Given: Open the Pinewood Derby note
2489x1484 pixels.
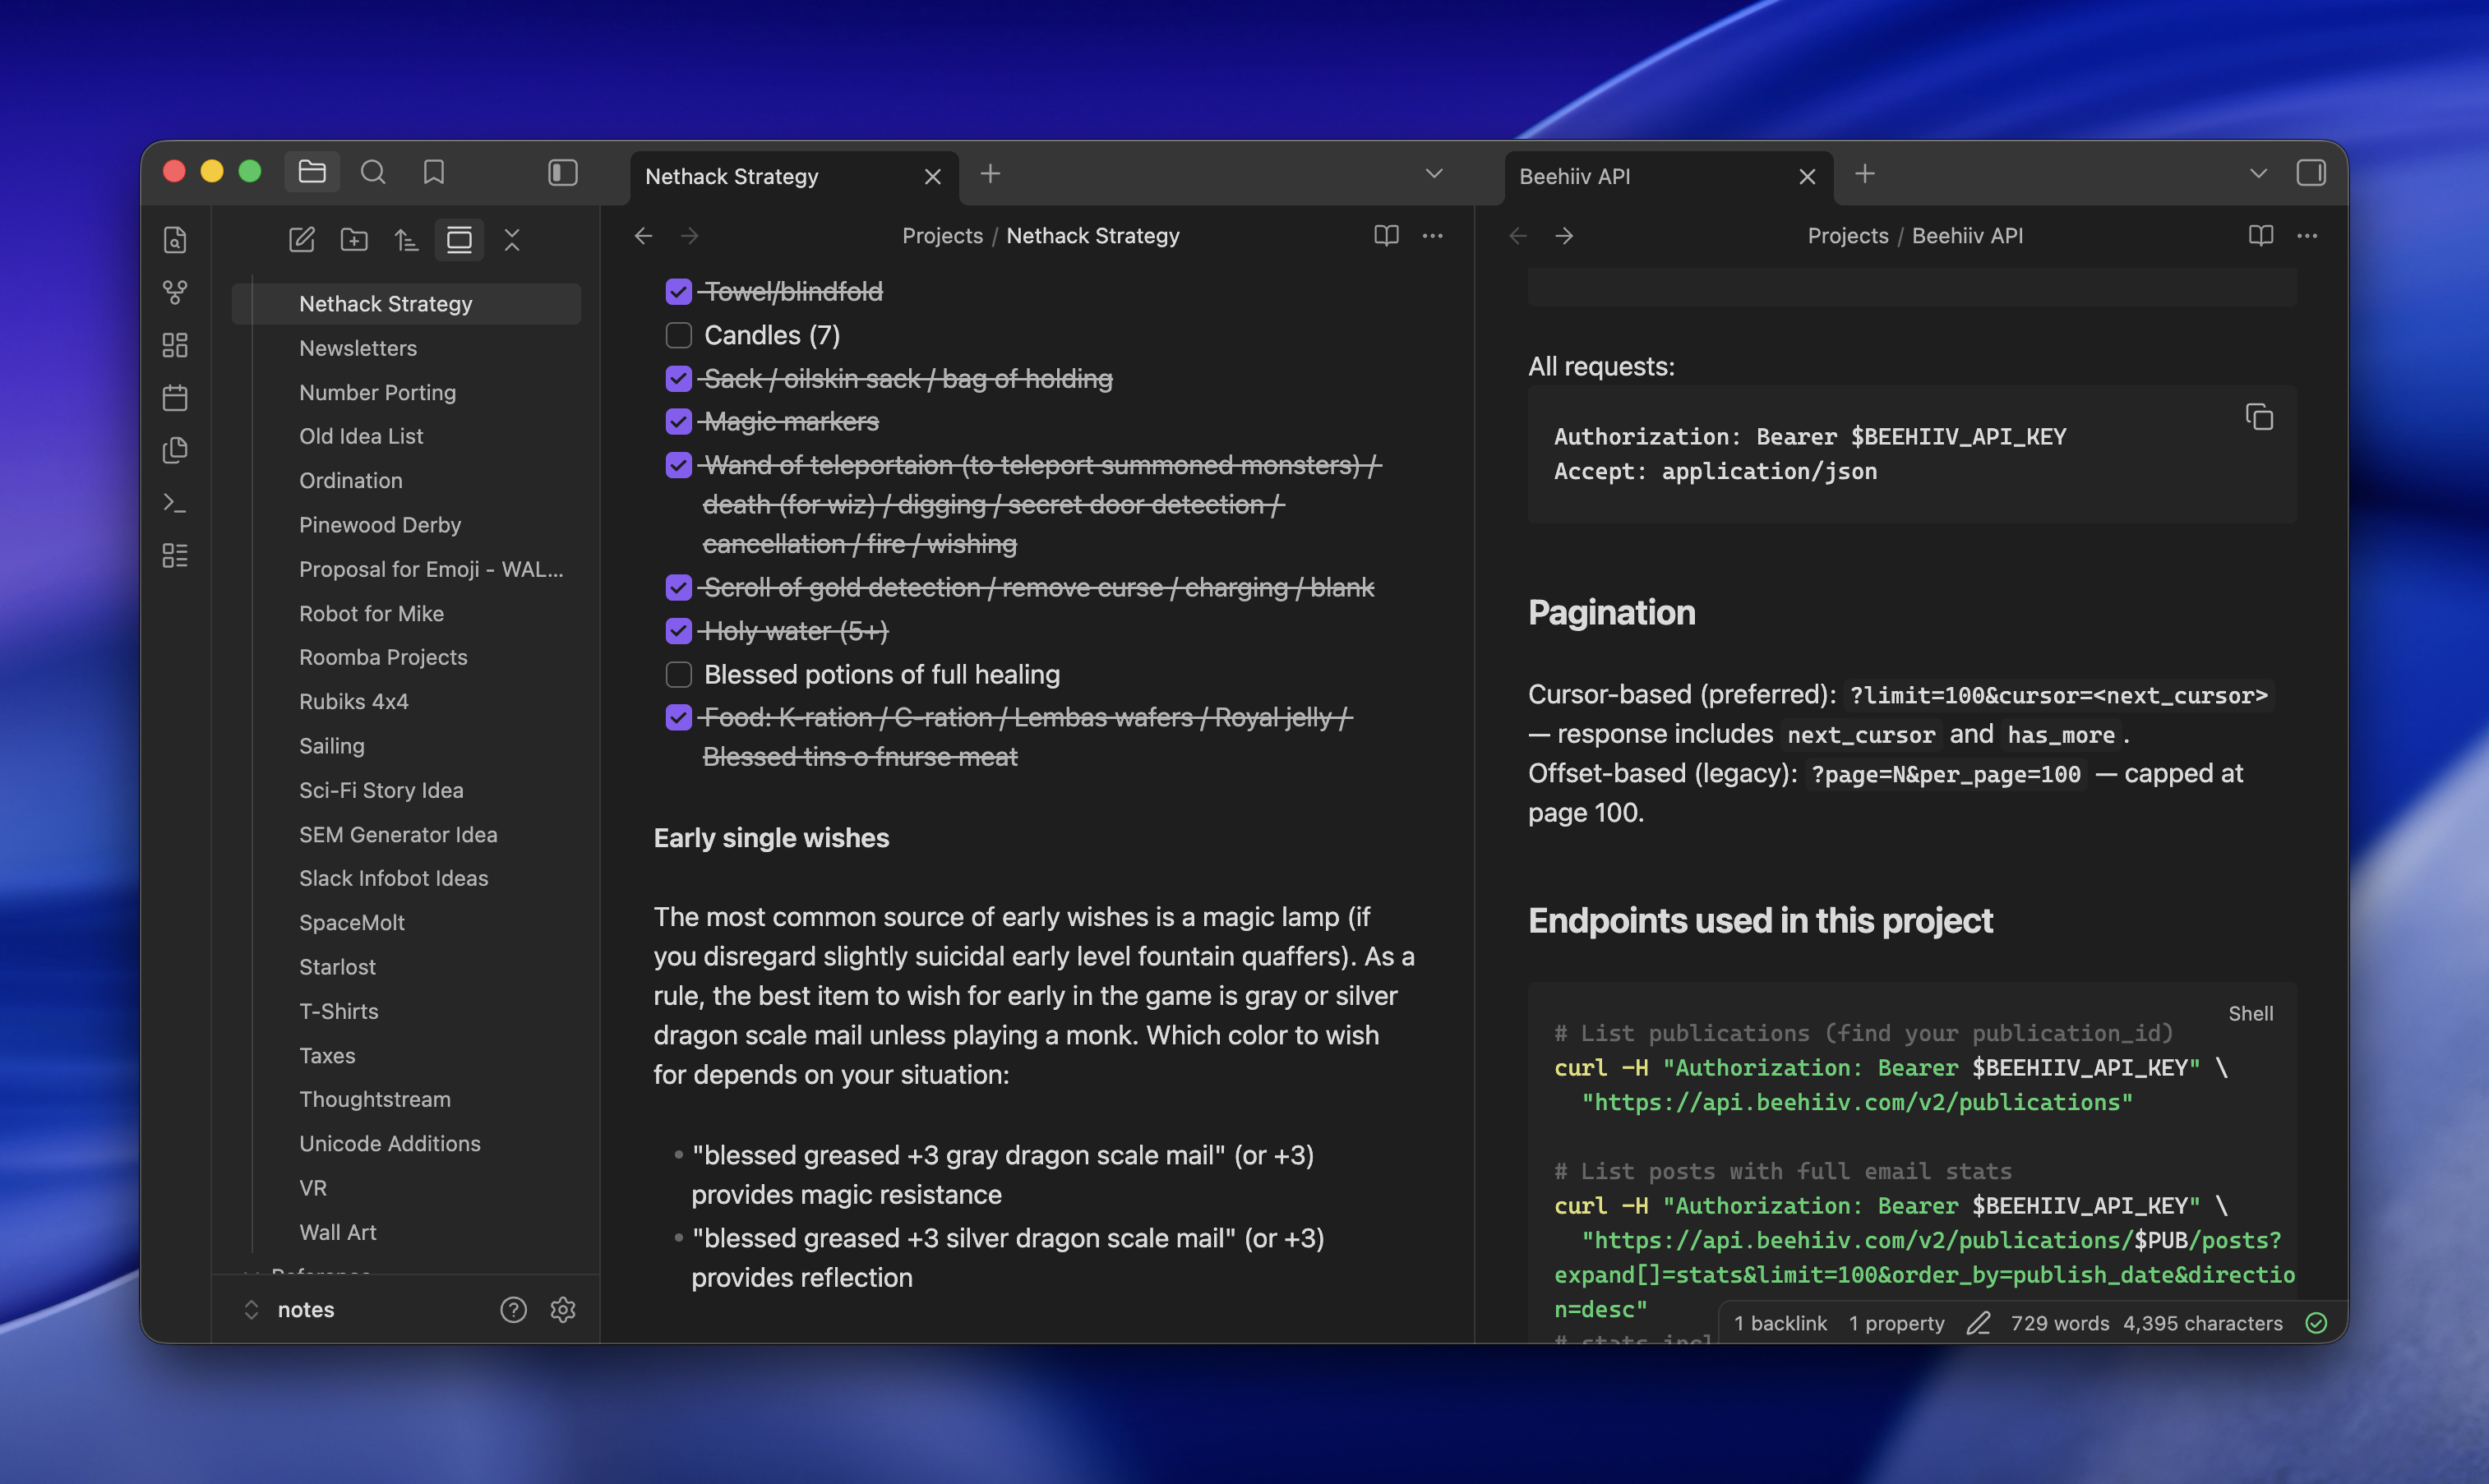Looking at the screenshot, I should (x=406, y=525).
